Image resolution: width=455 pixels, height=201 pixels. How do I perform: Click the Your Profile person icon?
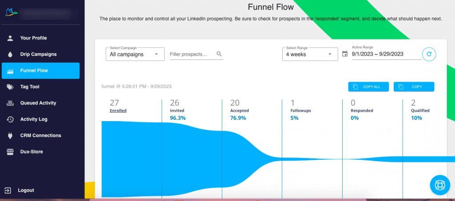(10, 38)
